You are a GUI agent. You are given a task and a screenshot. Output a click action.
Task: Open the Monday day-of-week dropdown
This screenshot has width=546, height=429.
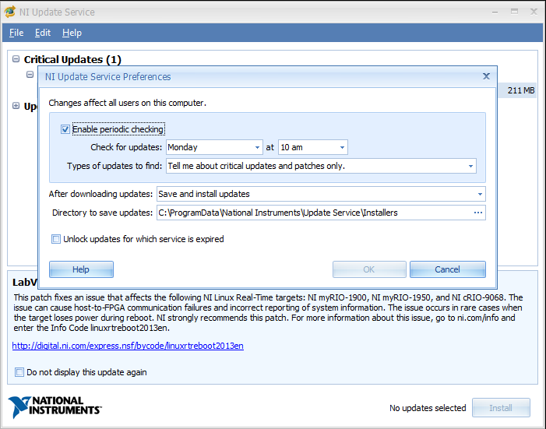coord(213,147)
